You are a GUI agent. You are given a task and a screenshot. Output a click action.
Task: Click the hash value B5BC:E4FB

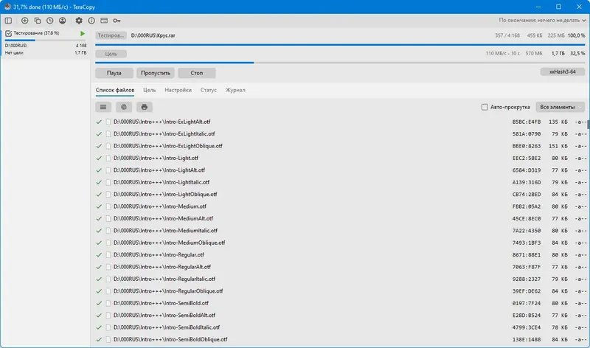pyautogui.click(x=527, y=122)
